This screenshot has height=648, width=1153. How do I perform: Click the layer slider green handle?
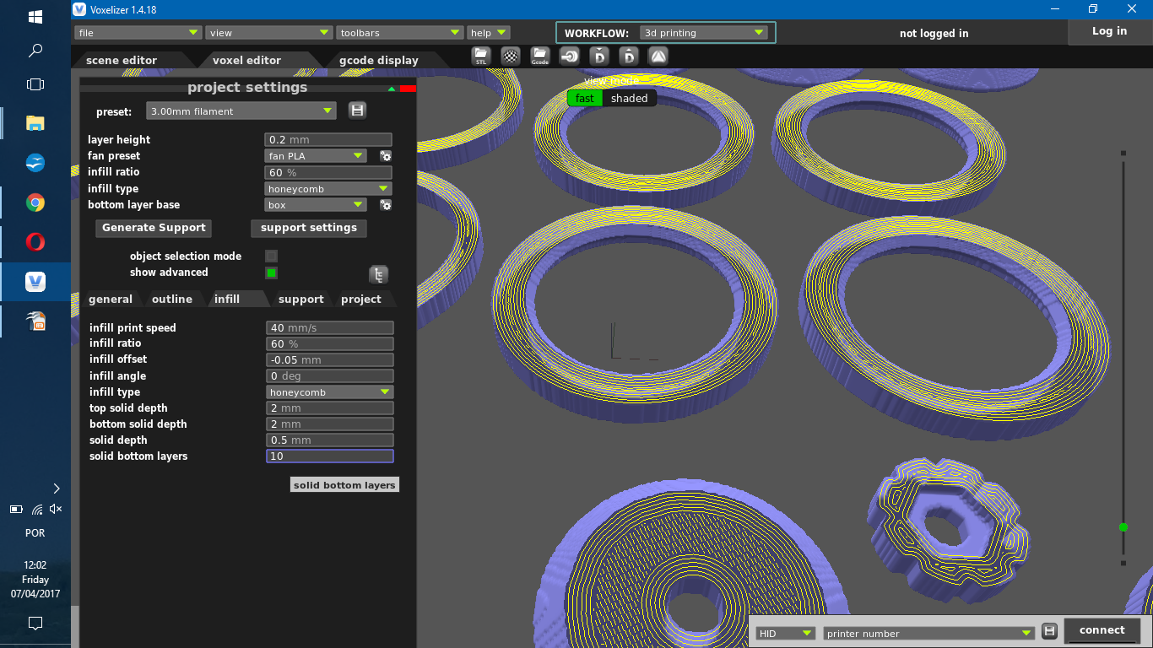[x=1123, y=526]
